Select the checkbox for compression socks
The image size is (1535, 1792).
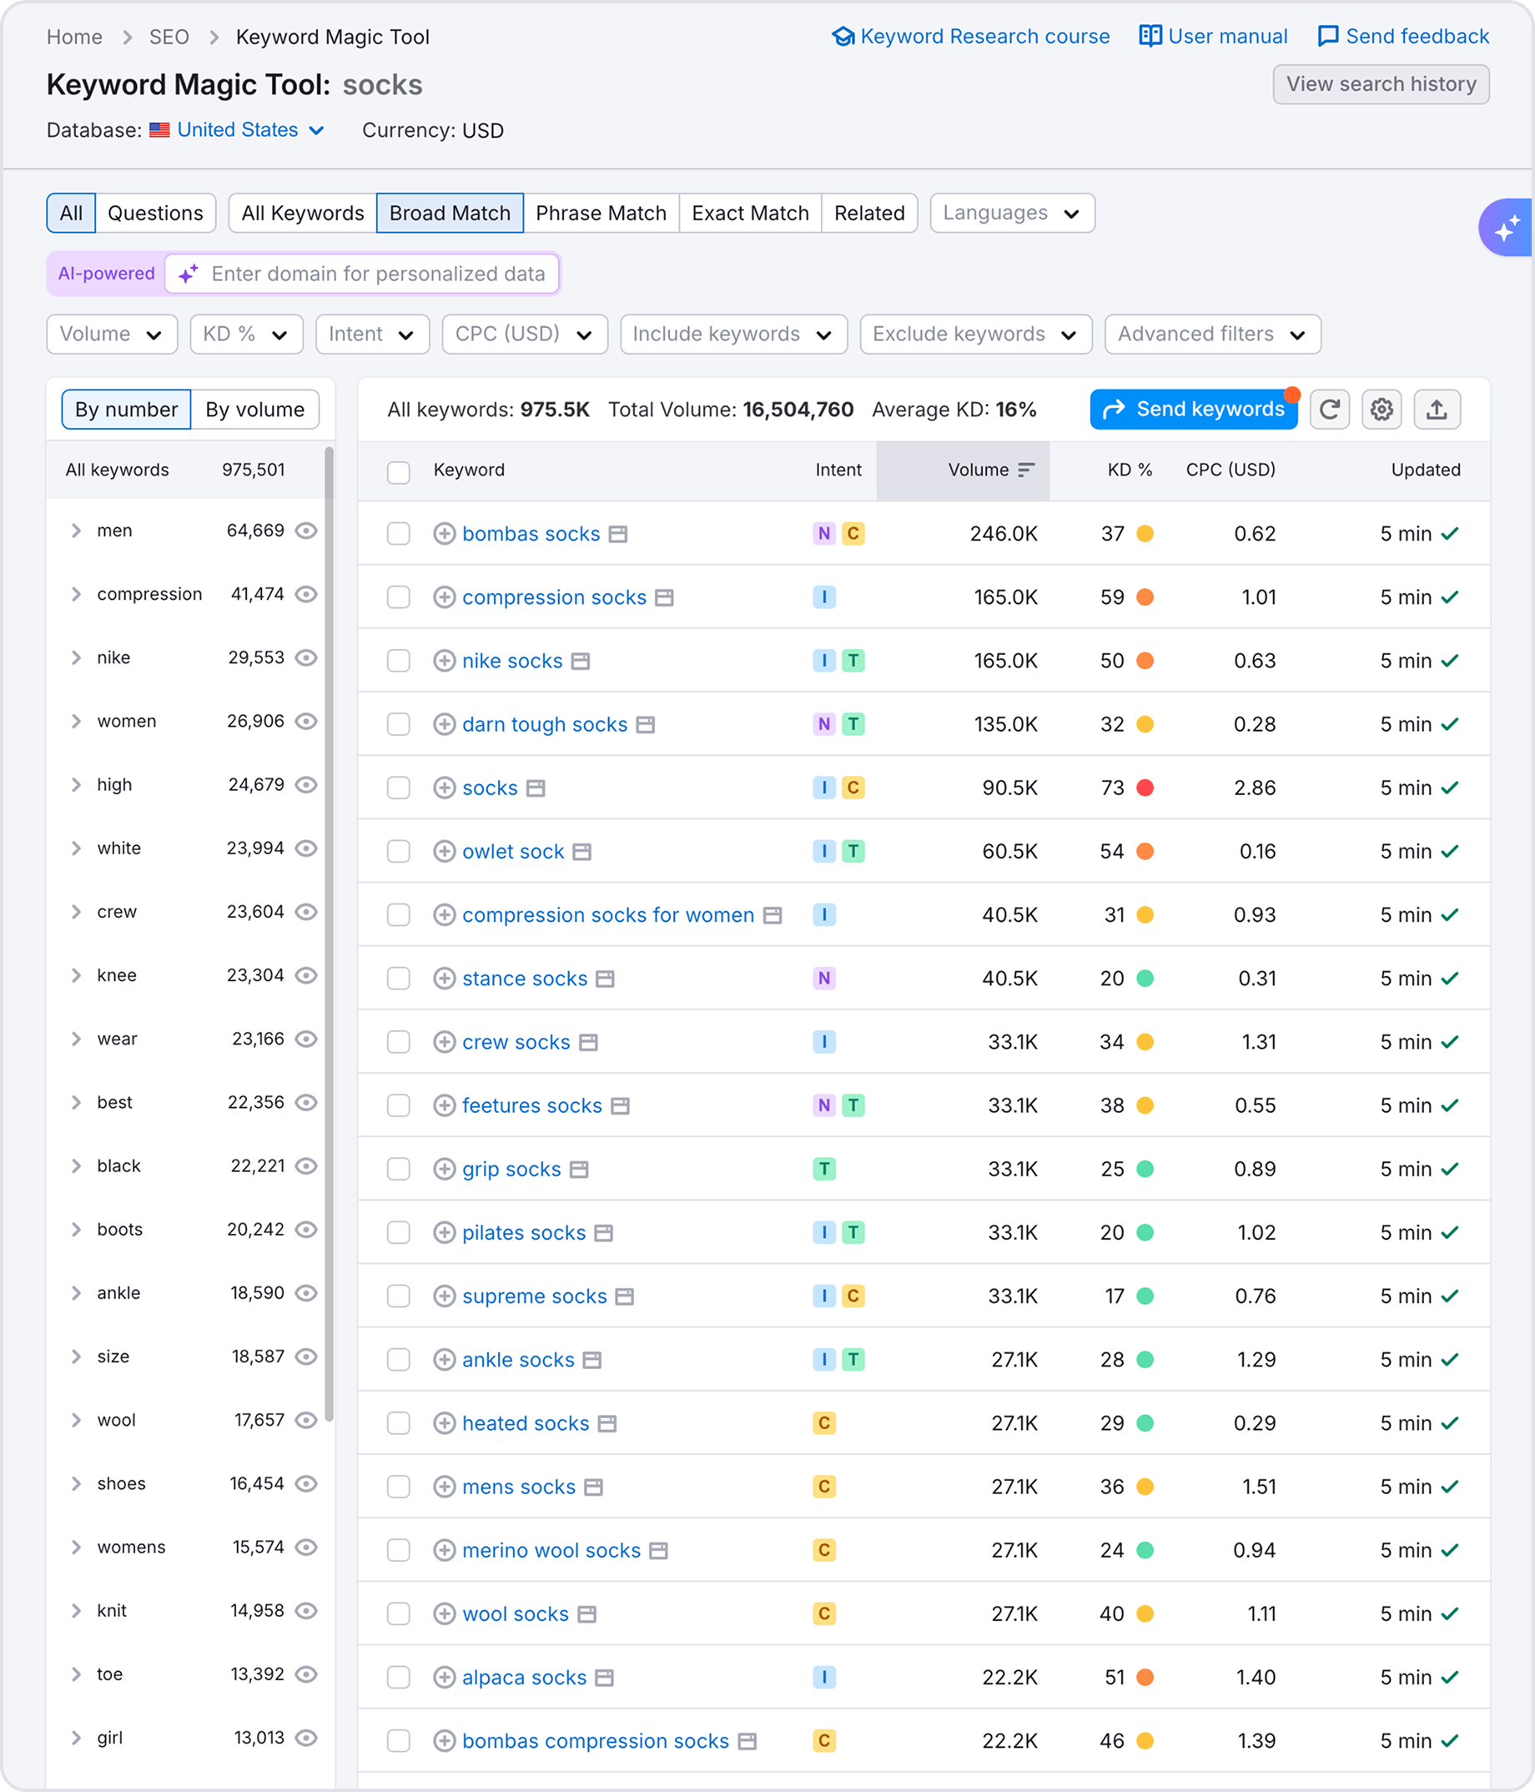pyautogui.click(x=399, y=596)
